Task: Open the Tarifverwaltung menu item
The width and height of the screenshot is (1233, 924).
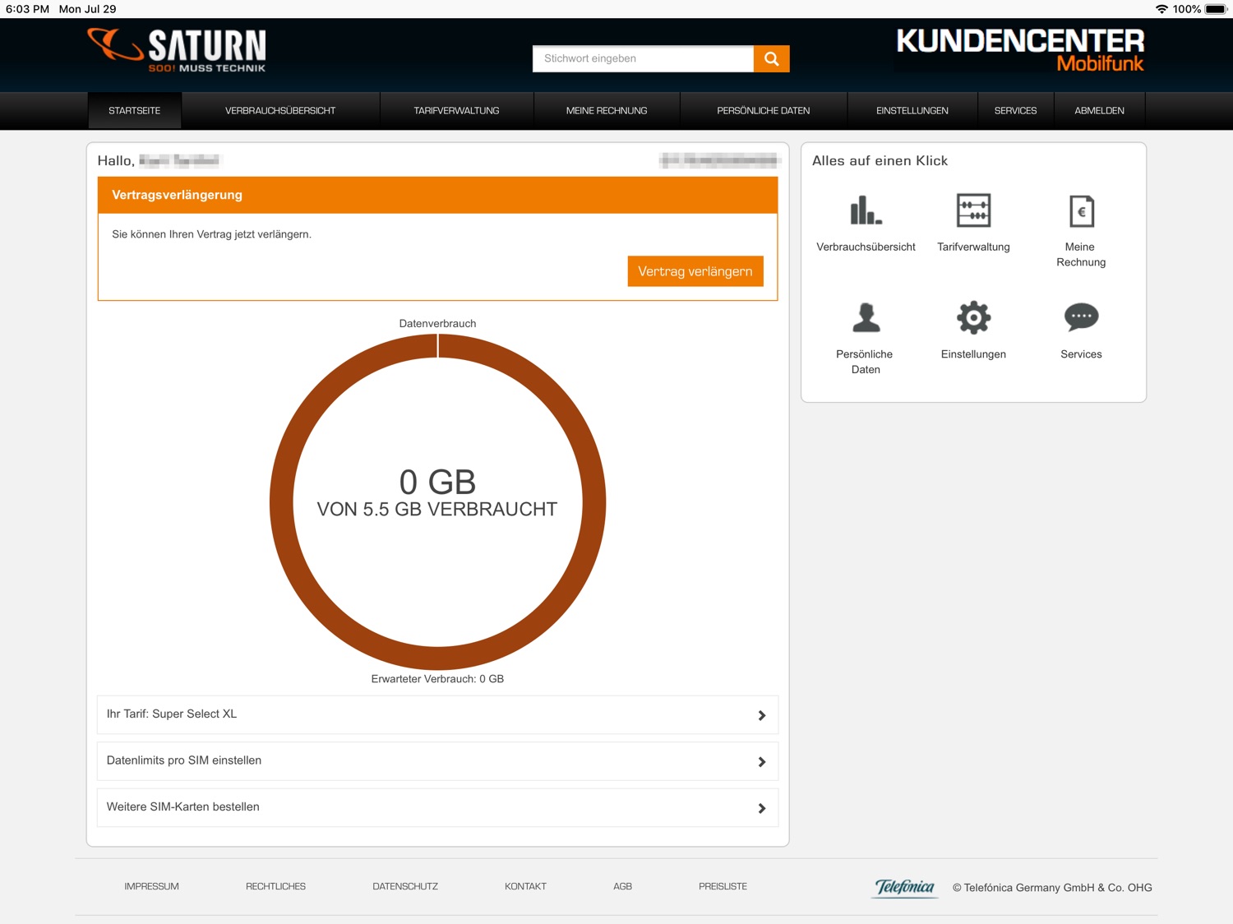Action: pos(456,111)
